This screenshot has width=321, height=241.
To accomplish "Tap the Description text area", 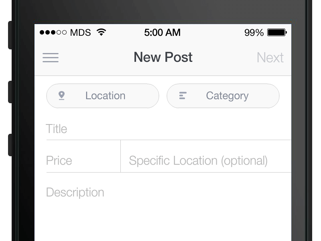I will click(x=120, y=192).
